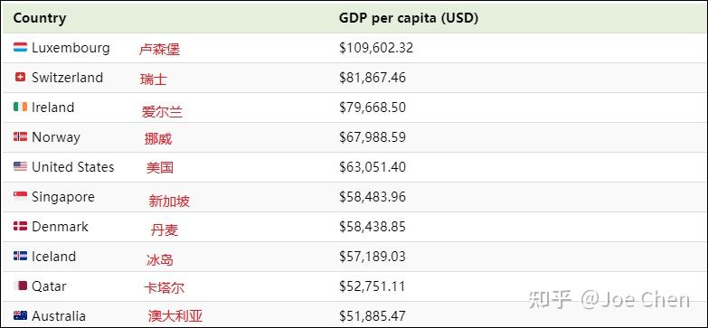The image size is (708, 328).
Task: Click the Singapore country name
Action: point(63,197)
